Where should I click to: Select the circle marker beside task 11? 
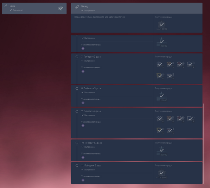coord(77,166)
